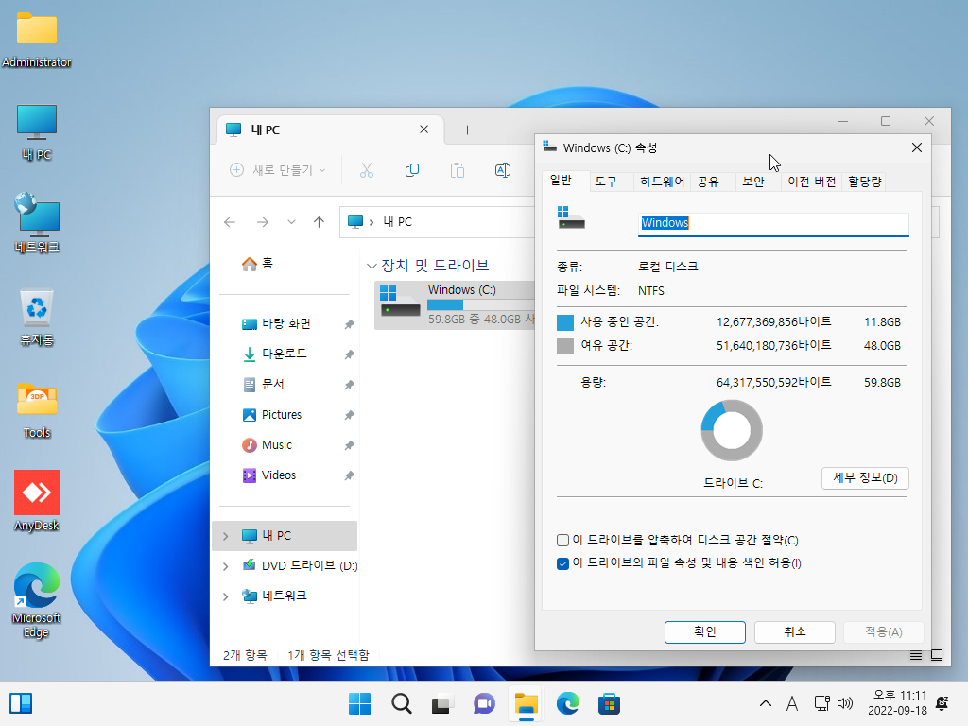The width and height of the screenshot is (968, 726).
Task: Switch to the 할당량 tab
Action: tap(864, 181)
